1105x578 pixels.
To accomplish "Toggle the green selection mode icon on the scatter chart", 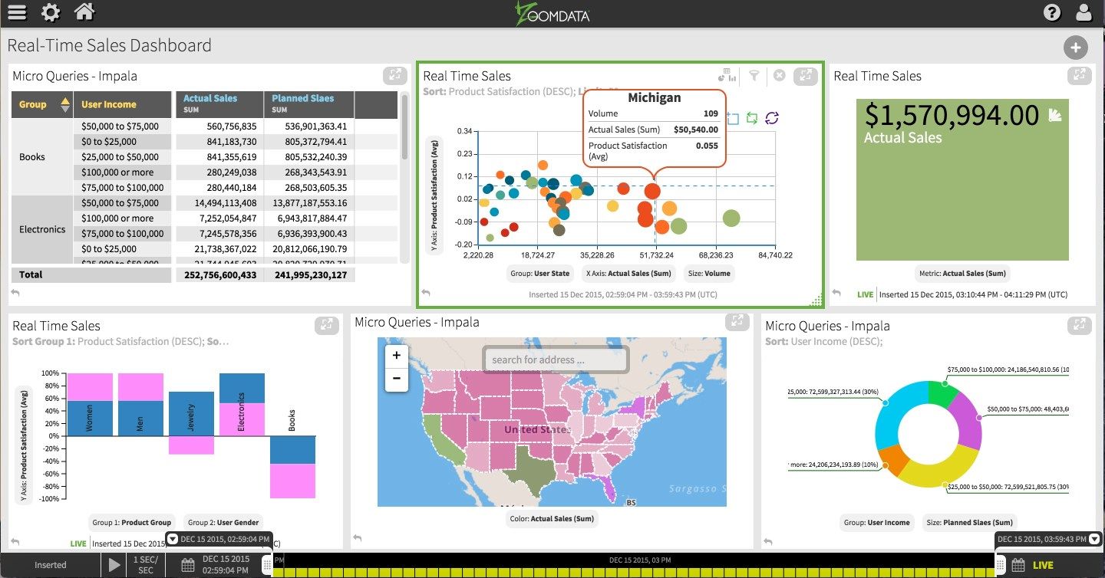I will pos(752,118).
